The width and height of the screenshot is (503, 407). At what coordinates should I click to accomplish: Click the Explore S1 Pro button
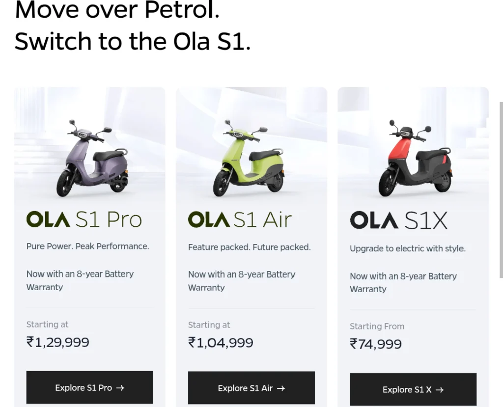coord(89,387)
